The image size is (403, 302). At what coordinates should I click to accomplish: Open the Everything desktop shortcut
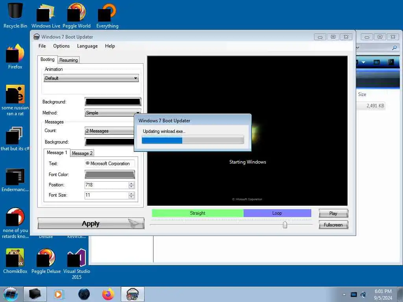point(107,15)
